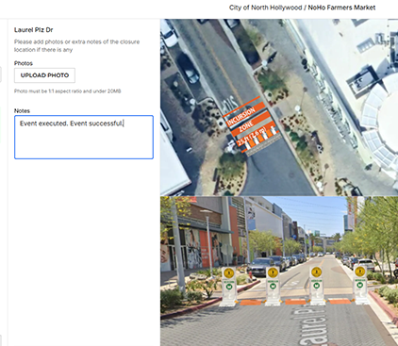The width and height of the screenshot is (398, 346).
Task: Click the UPLOAD PHOTO button
Action: 44,75
